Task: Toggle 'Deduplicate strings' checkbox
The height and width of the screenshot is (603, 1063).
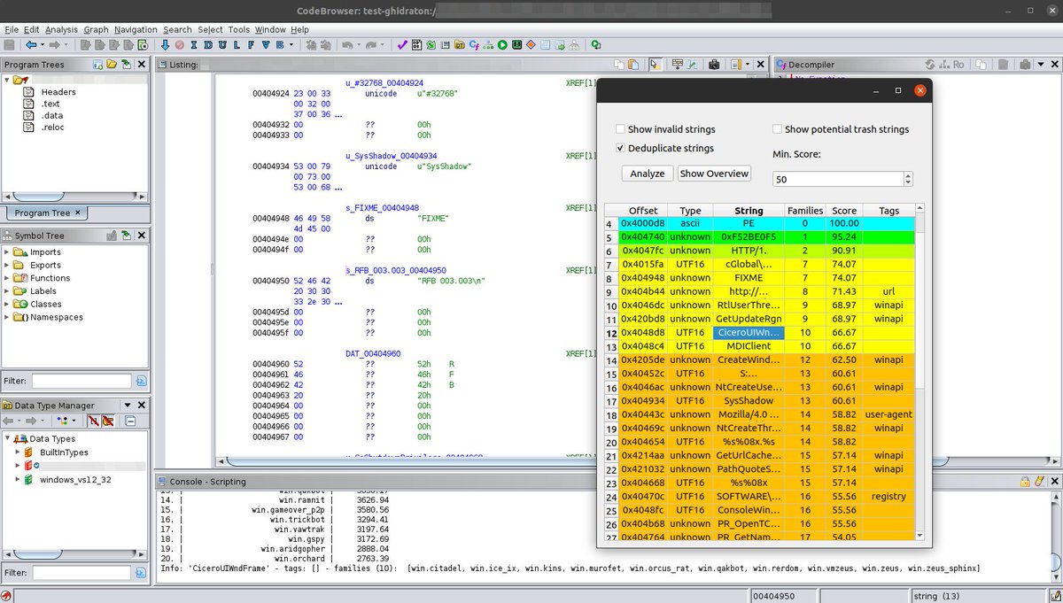Action: pos(620,148)
